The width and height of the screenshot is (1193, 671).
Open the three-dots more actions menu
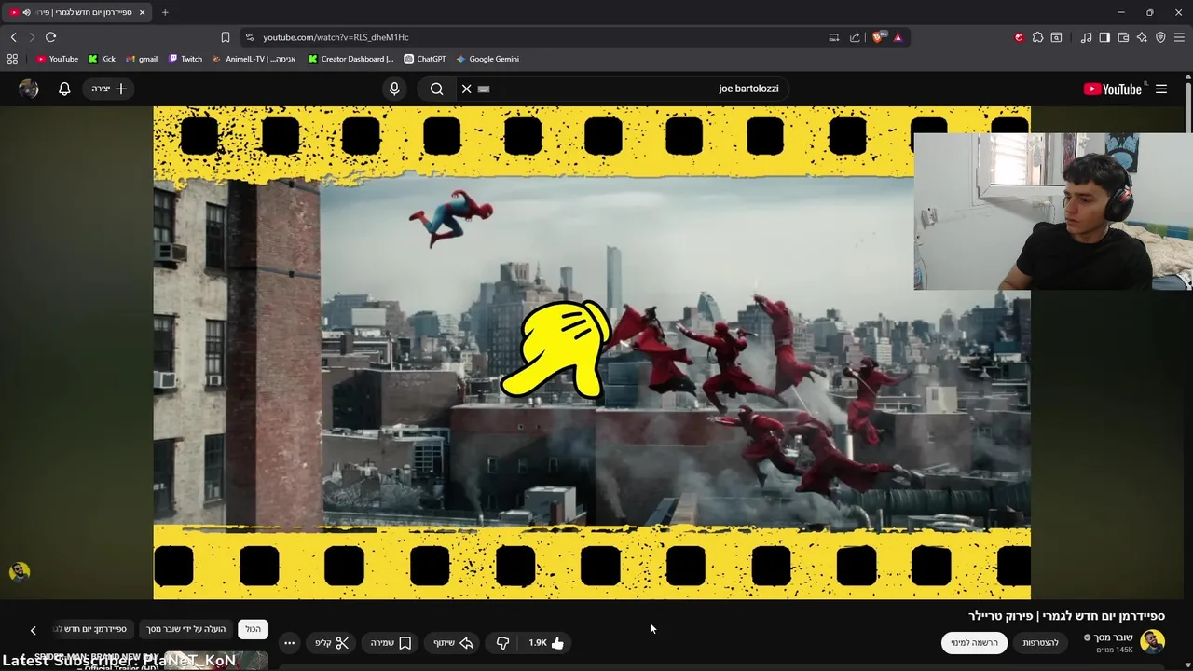pos(289,643)
